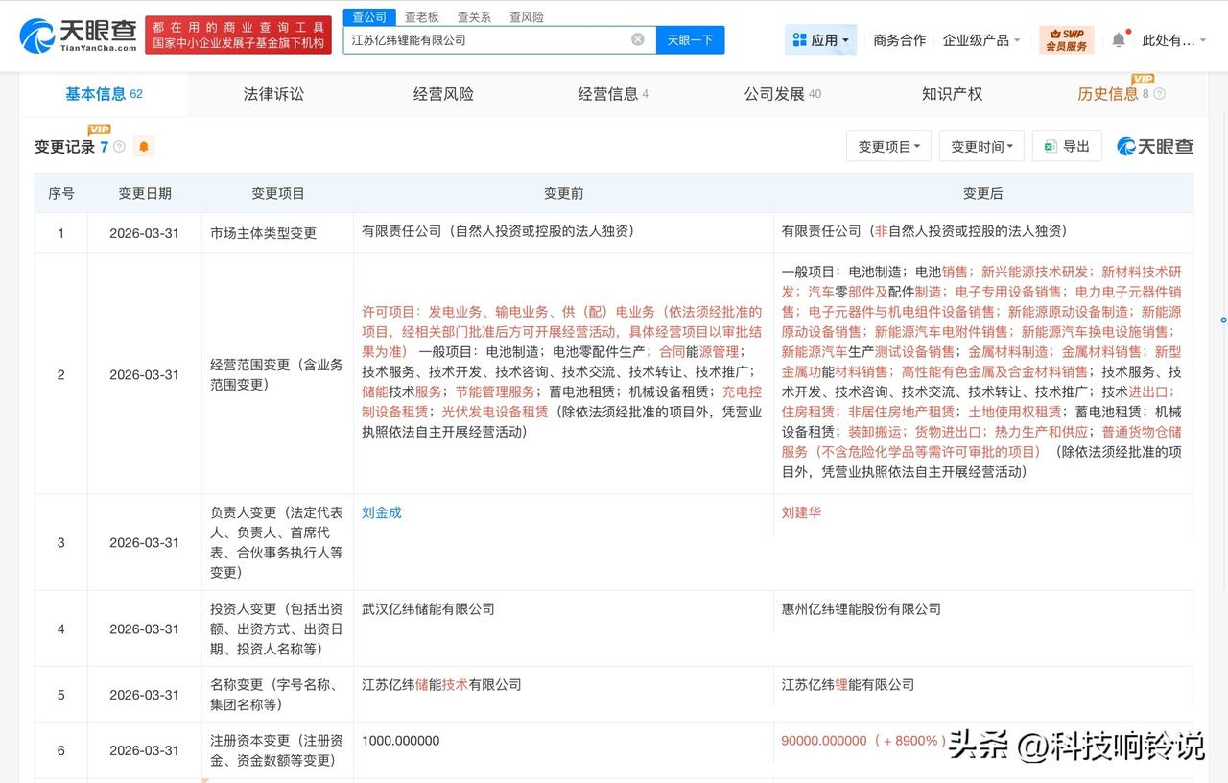
Task: Click 惠州亿纬锂能股份有限公司 in the 变更后 column
Action: [862, 608]
